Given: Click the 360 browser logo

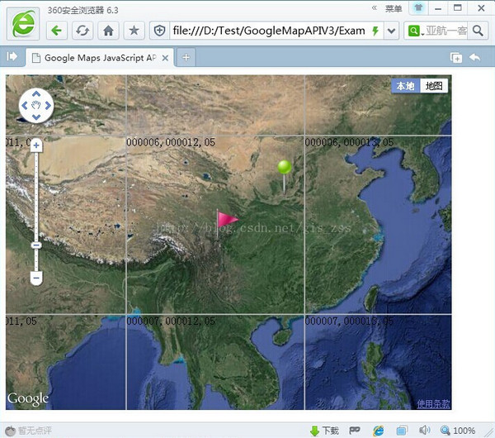Looking at the screenshot, I should (23, 23).
